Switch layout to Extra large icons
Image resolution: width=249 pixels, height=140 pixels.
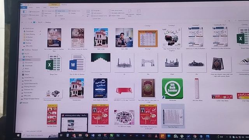48,11
